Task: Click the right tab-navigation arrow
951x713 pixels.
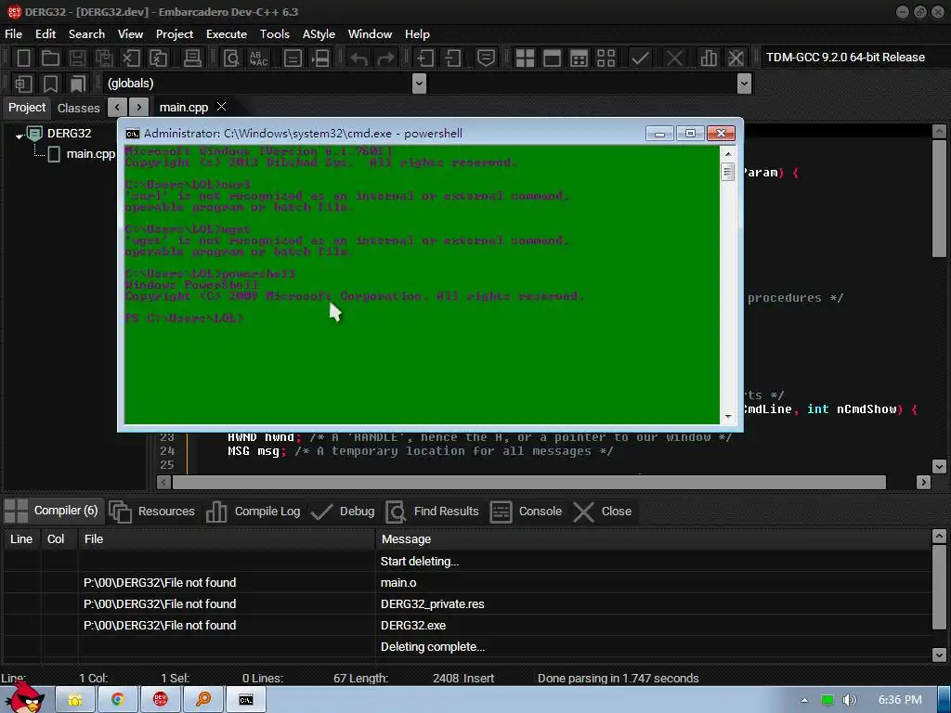Action: tap(139, 108)
